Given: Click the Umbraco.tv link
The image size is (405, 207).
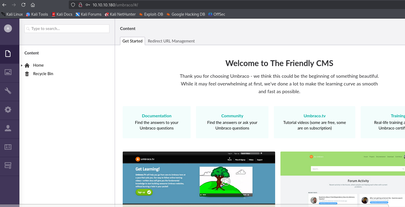Looking at the screenshot, I should [314, 116].
